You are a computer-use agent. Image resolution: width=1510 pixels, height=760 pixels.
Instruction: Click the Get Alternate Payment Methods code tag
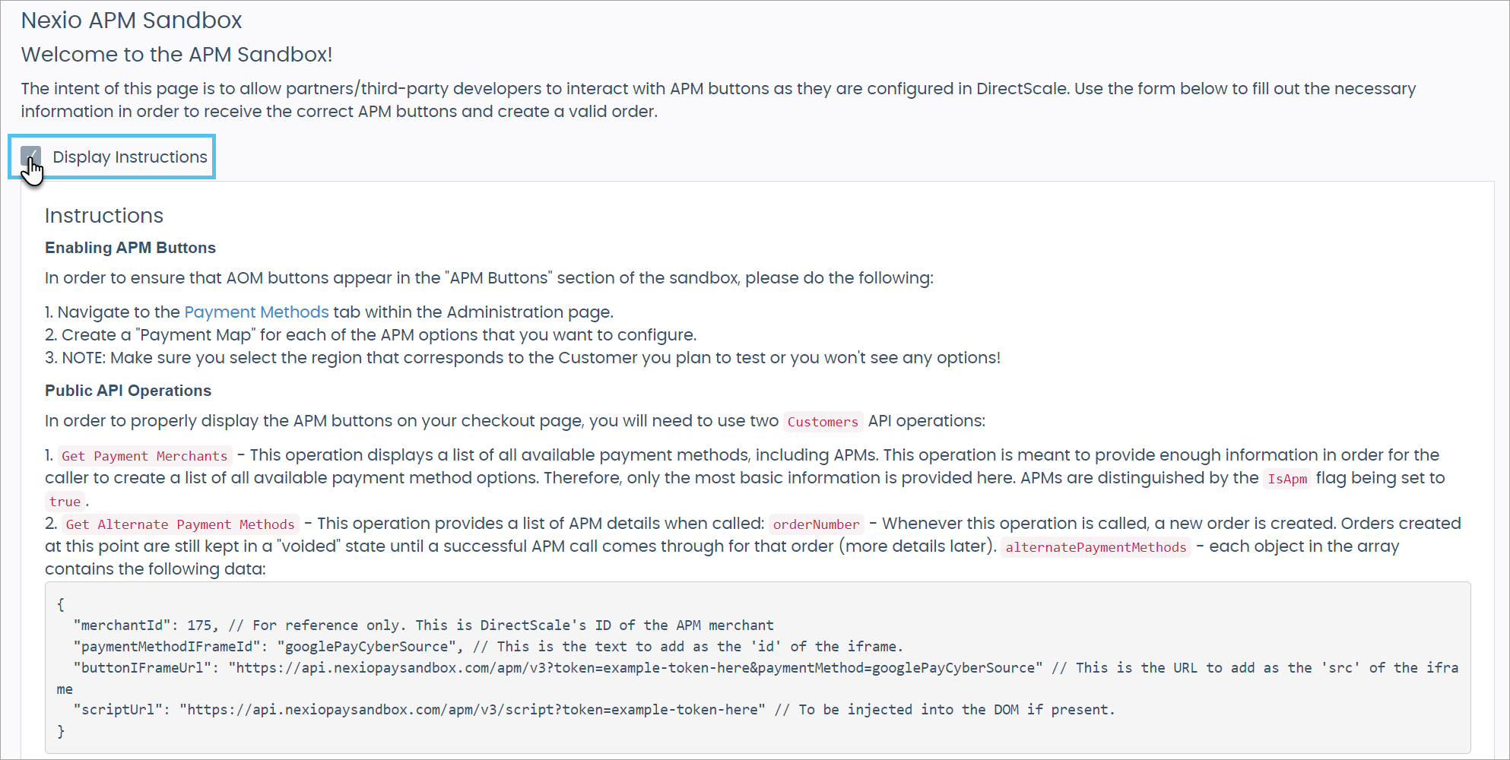(x=179, y=524)
